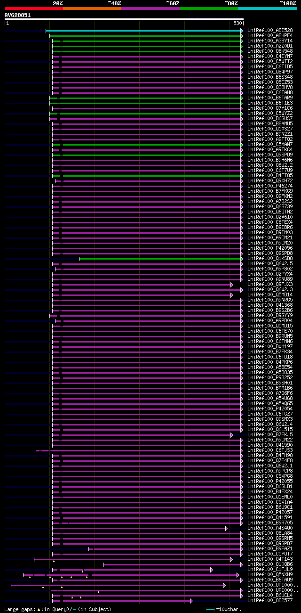301x613 pixels.
Task: Open the UniRef100_Q1KSB8 hit label
Action: [270, 258]
